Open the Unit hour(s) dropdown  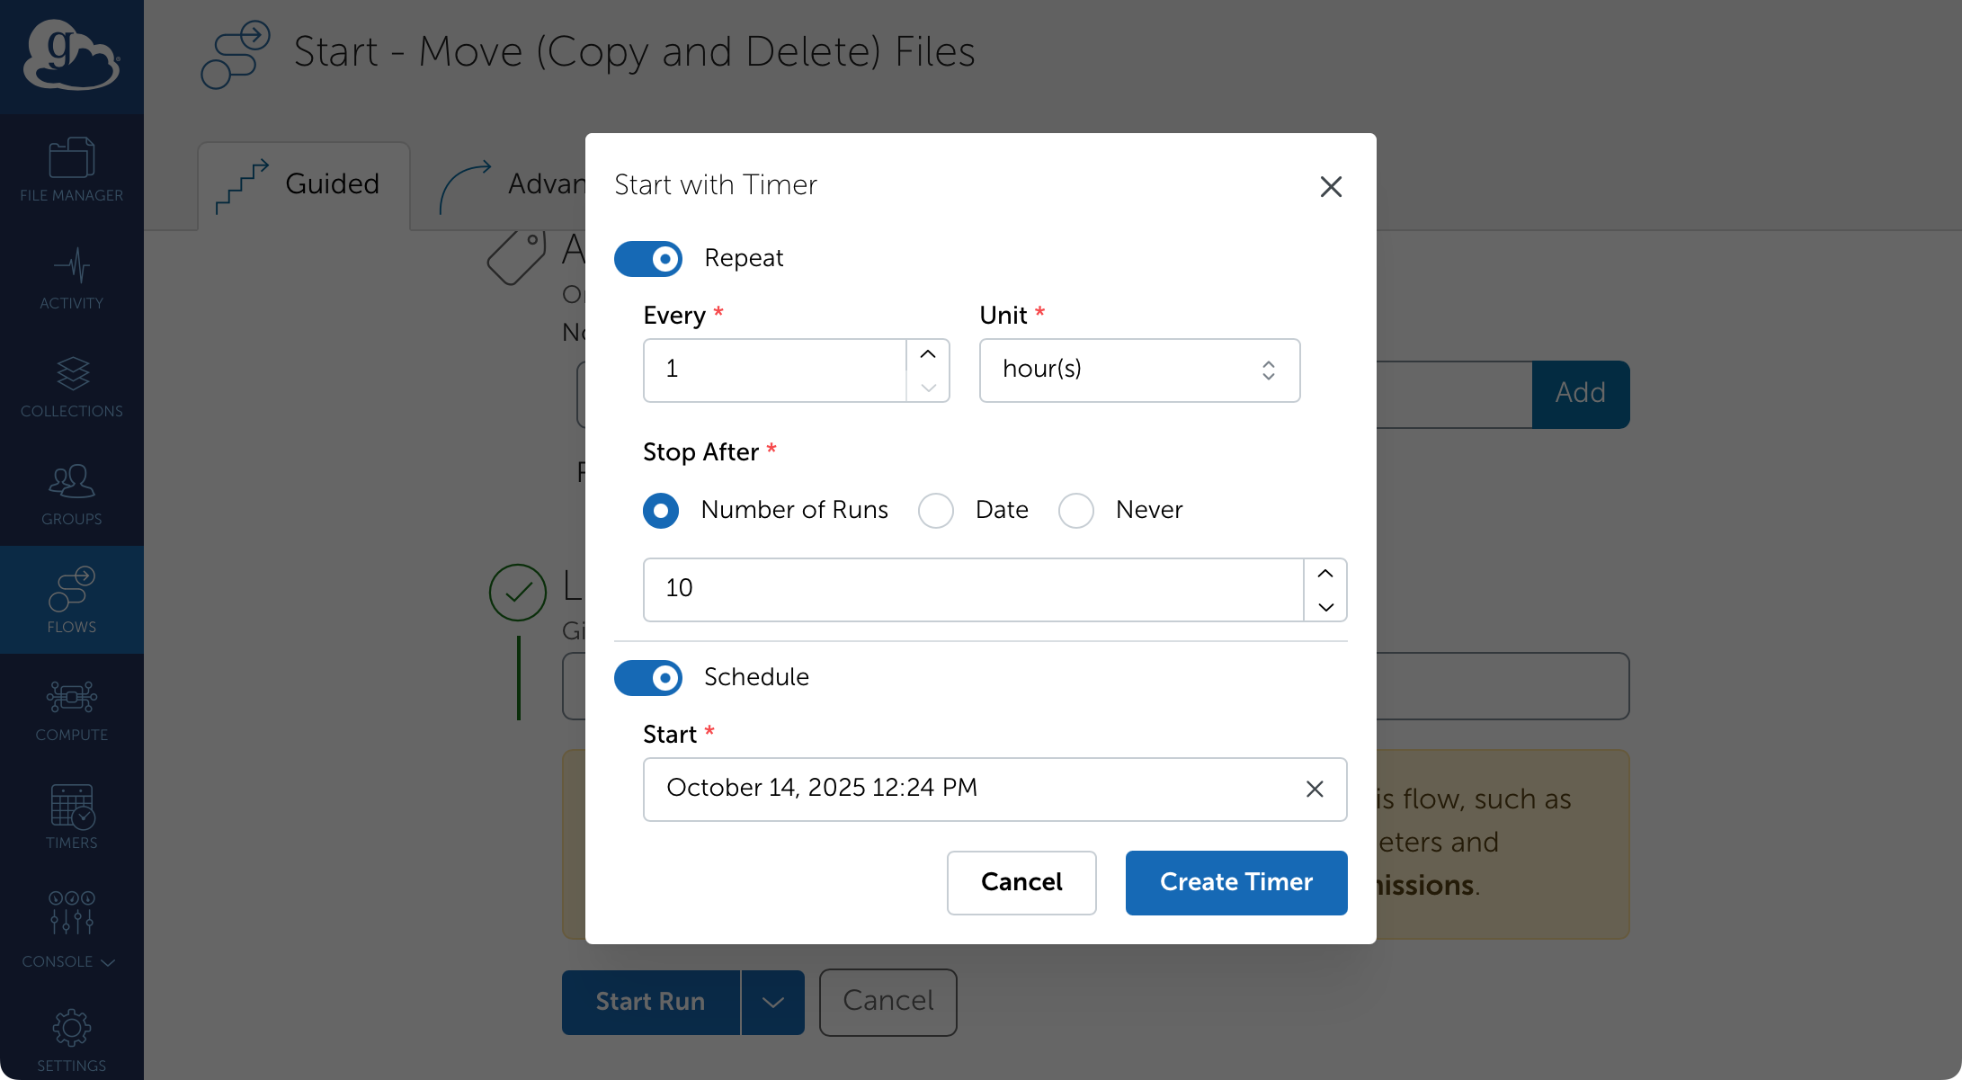pos(1138,370)
